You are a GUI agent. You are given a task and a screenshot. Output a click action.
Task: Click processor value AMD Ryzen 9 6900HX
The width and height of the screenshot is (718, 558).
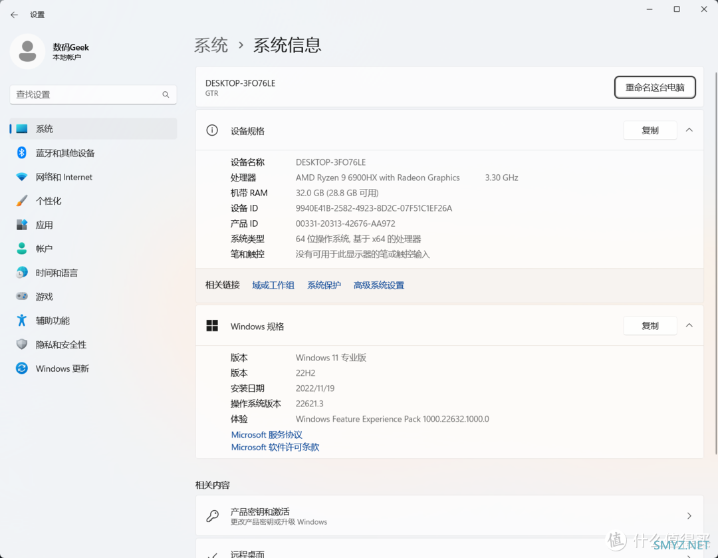tap(378, 178)
